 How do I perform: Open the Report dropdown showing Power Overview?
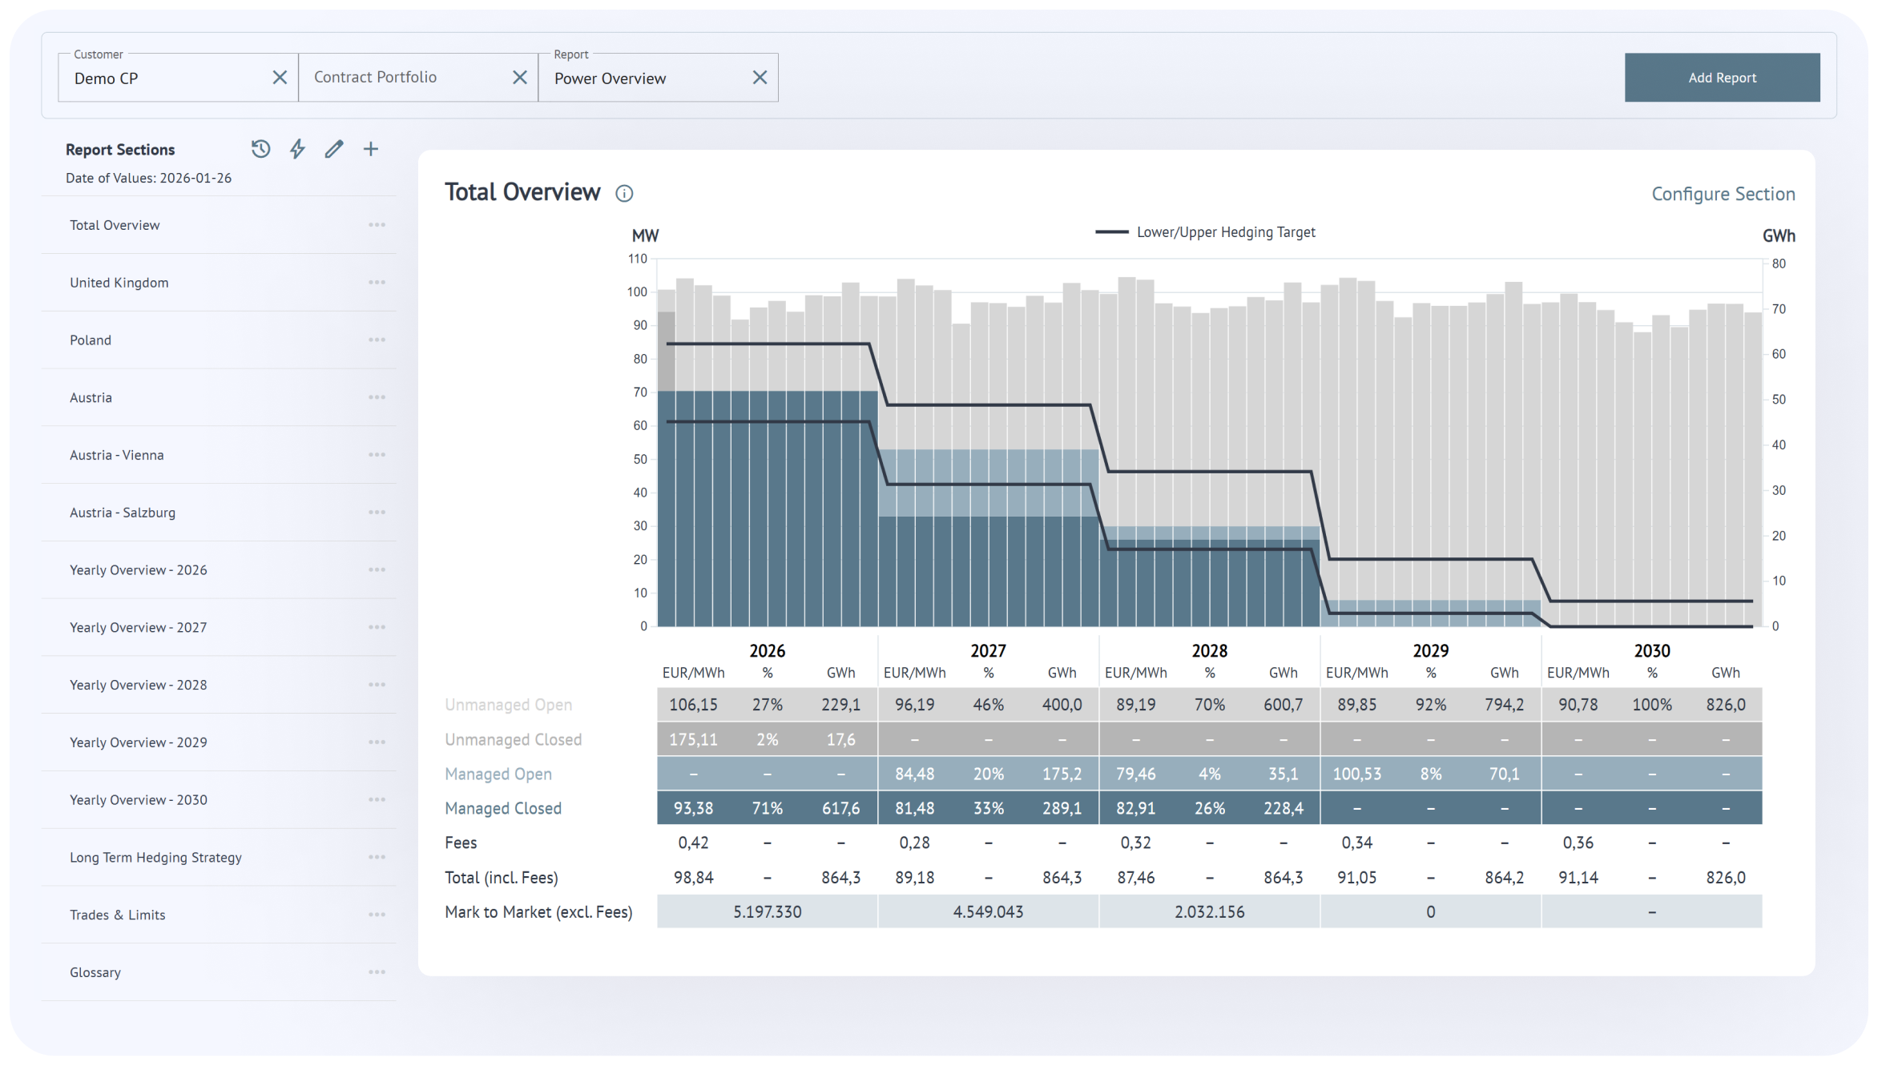coord(641,78)
